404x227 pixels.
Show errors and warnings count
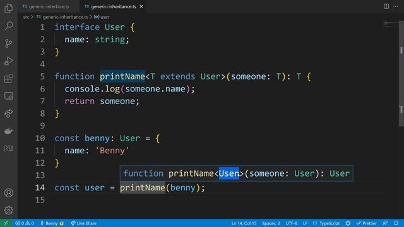[x=25, y=223]
